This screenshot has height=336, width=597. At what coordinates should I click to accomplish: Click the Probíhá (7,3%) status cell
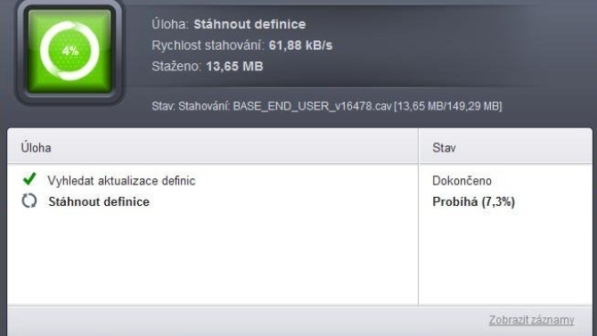click(x=474, y=201)
